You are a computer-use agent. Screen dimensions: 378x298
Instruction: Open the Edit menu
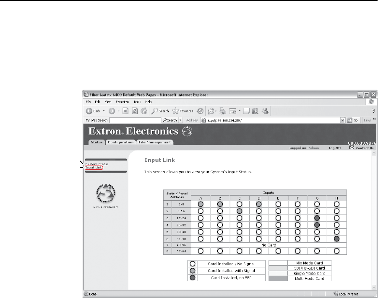(x=98, y=102)
